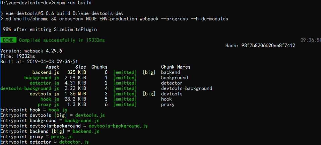Image resolution: width=321 pixels, height=145 pixels.
Task: Click the "Asset" column header
Action: pos(52,67)
